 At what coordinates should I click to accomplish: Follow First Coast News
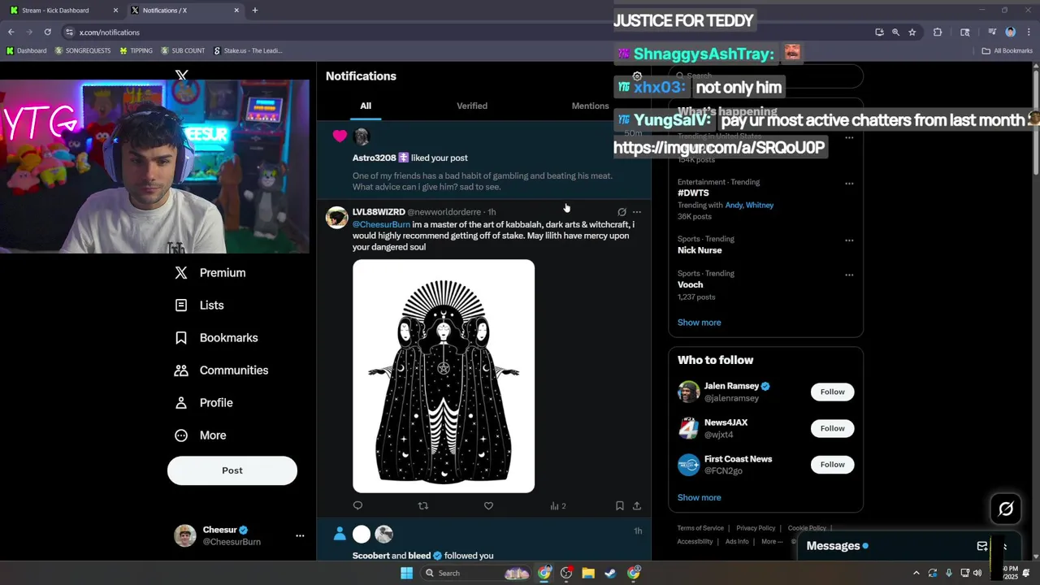click(x=832, y=465)
